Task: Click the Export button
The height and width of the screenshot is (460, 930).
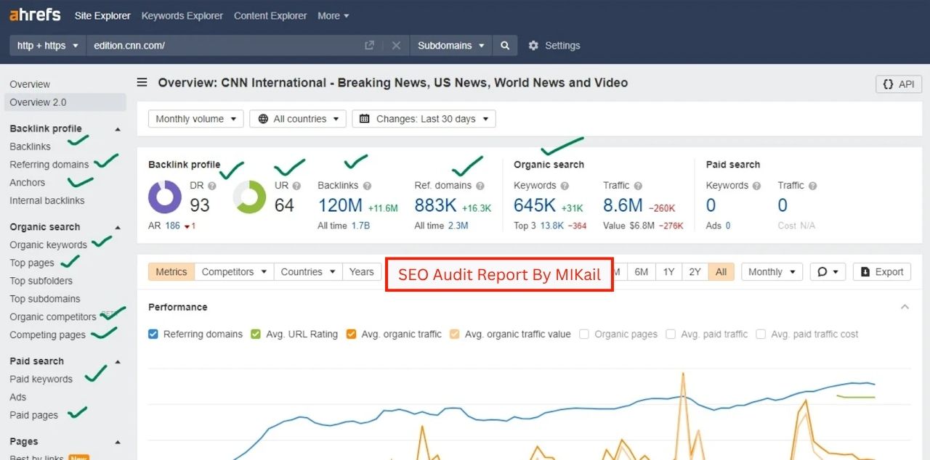Action: 881,272
